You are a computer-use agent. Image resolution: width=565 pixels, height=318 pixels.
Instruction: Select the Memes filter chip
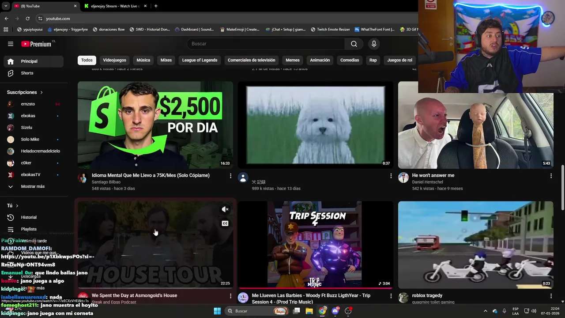(x=293, y=60)
